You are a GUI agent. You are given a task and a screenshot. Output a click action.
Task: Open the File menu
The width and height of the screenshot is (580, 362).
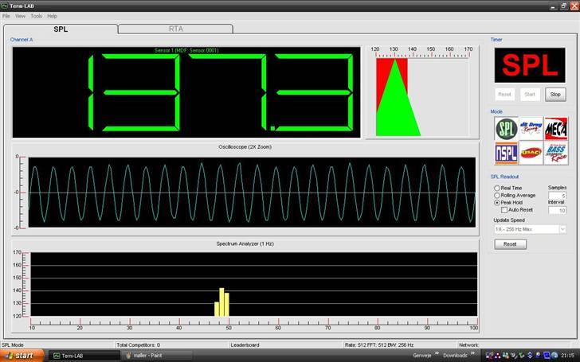6,16
